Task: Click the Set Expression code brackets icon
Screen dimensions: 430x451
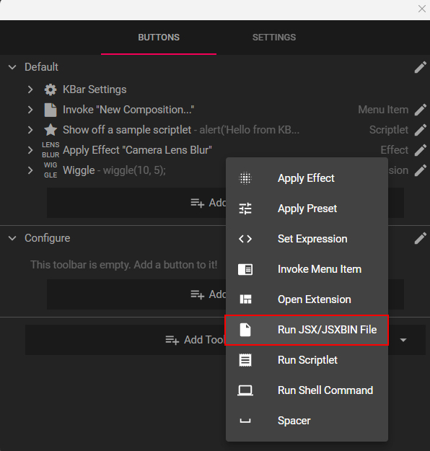Action: (245, 239)
